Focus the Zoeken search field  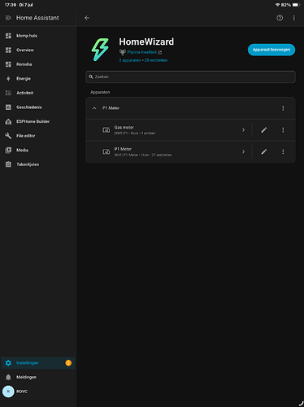(190, 77)
